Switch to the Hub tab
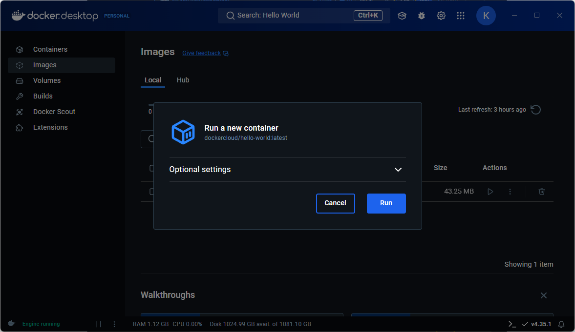This screenshot has height=332, width=575. (183, 80)
